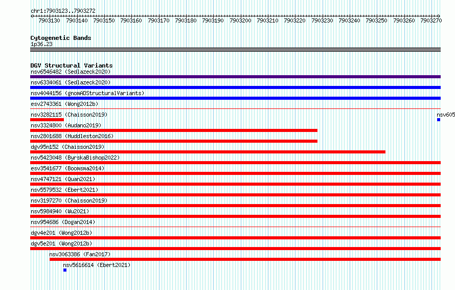Click ruler position 7903130
The image size is (455, 290).
[x=49, y=20]
